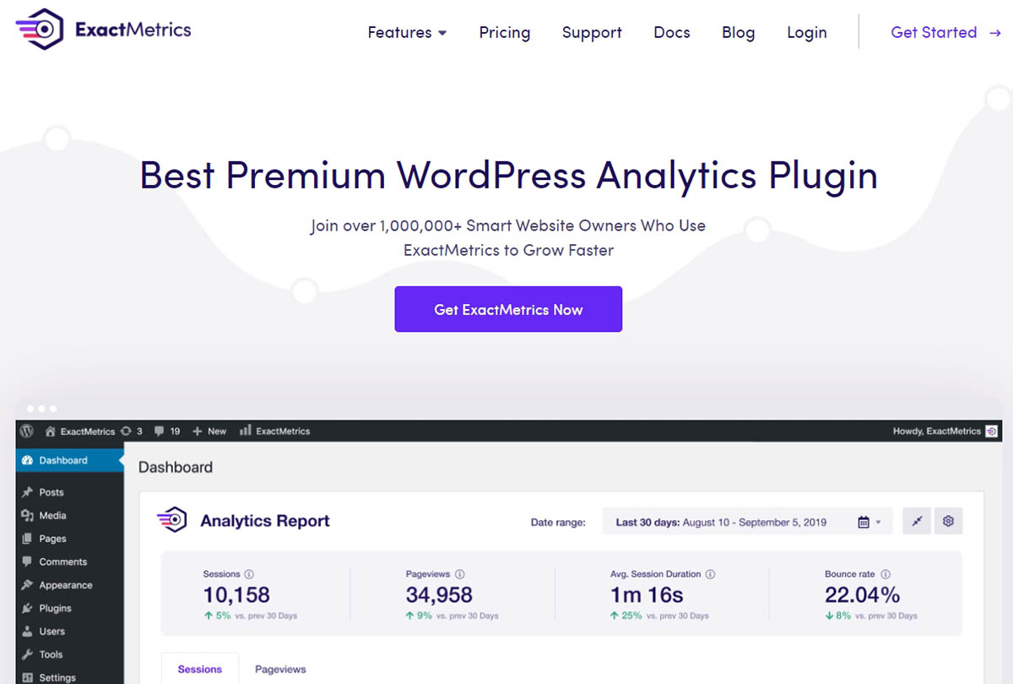Screen dimensions: 1013x684
Task: Click the updates icon showing 3
Action: pyautogui.click(x=132, y=431)
